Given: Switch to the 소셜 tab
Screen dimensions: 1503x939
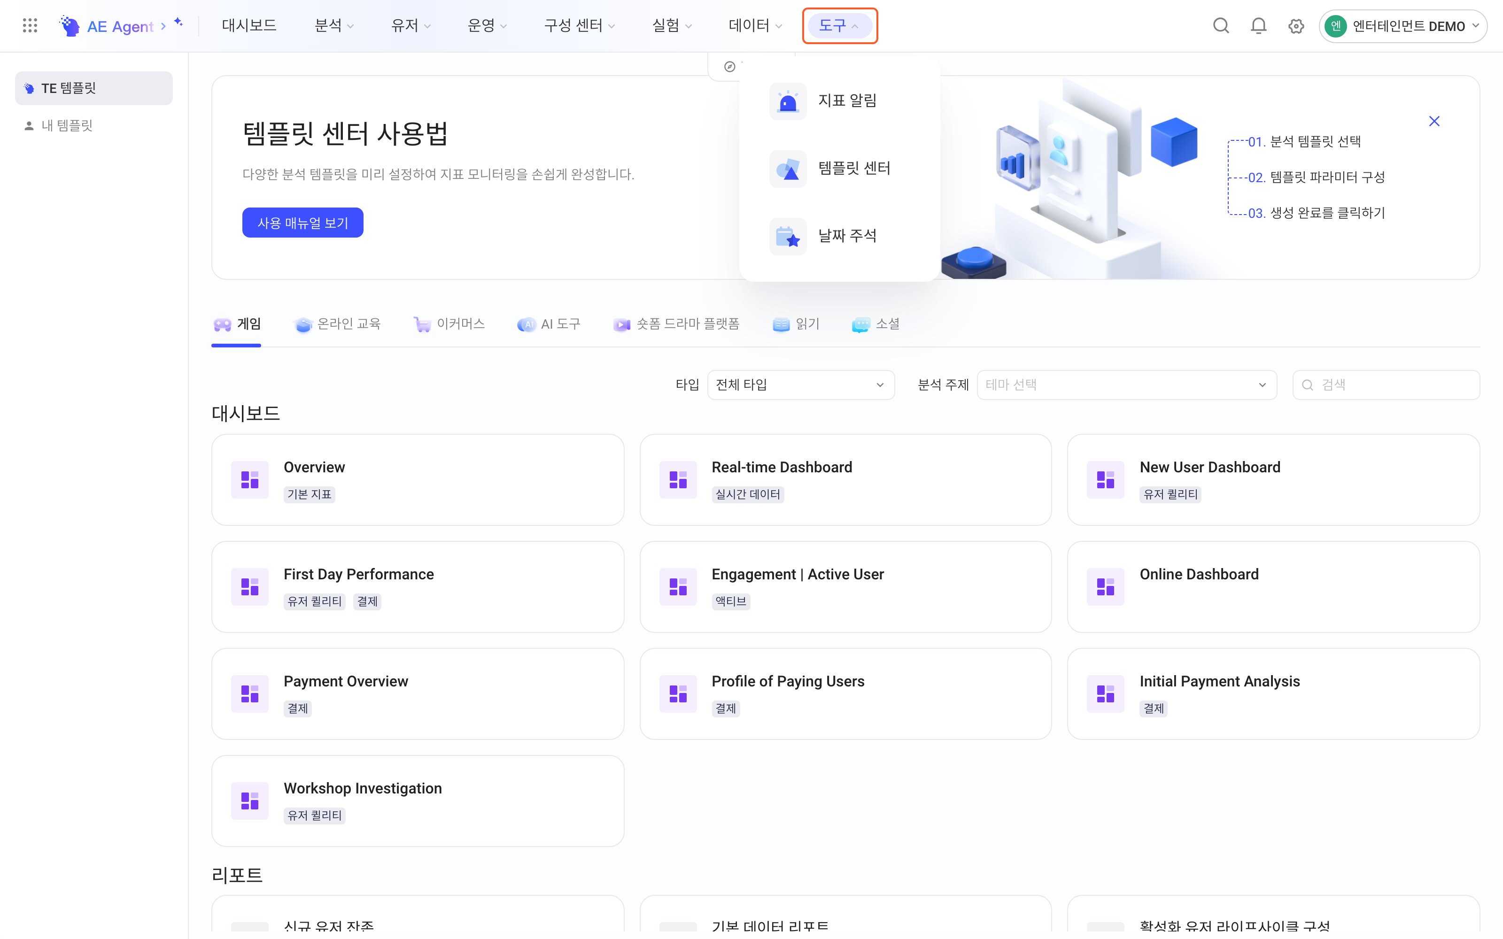Looking at the screenshot, I should pos(875,324).
